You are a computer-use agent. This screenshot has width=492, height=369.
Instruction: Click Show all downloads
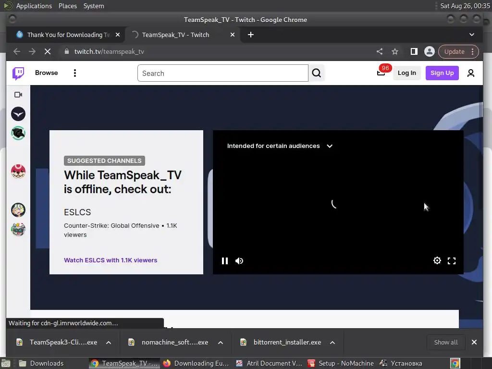point(445,342)
